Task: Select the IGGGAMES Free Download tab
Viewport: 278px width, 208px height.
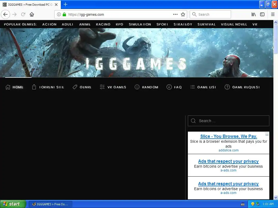Action: tap(30, 5)
